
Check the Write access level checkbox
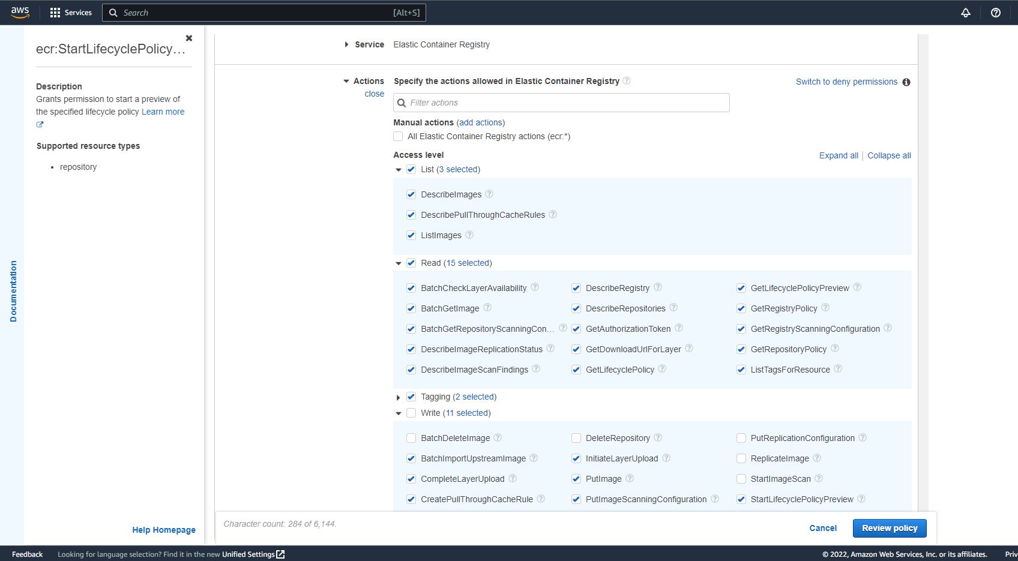(x=411, y=413)
